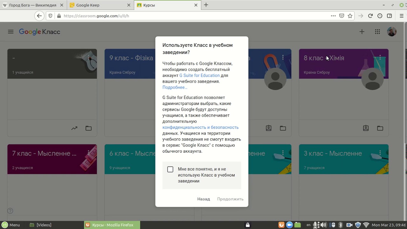
Task: Open the Firefox application menu
Action: click(x=401, y=16)
